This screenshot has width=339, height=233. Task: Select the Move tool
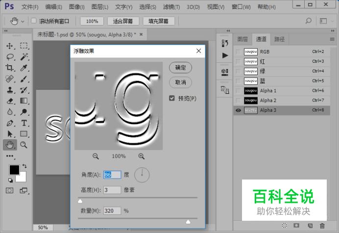[9, 46]
